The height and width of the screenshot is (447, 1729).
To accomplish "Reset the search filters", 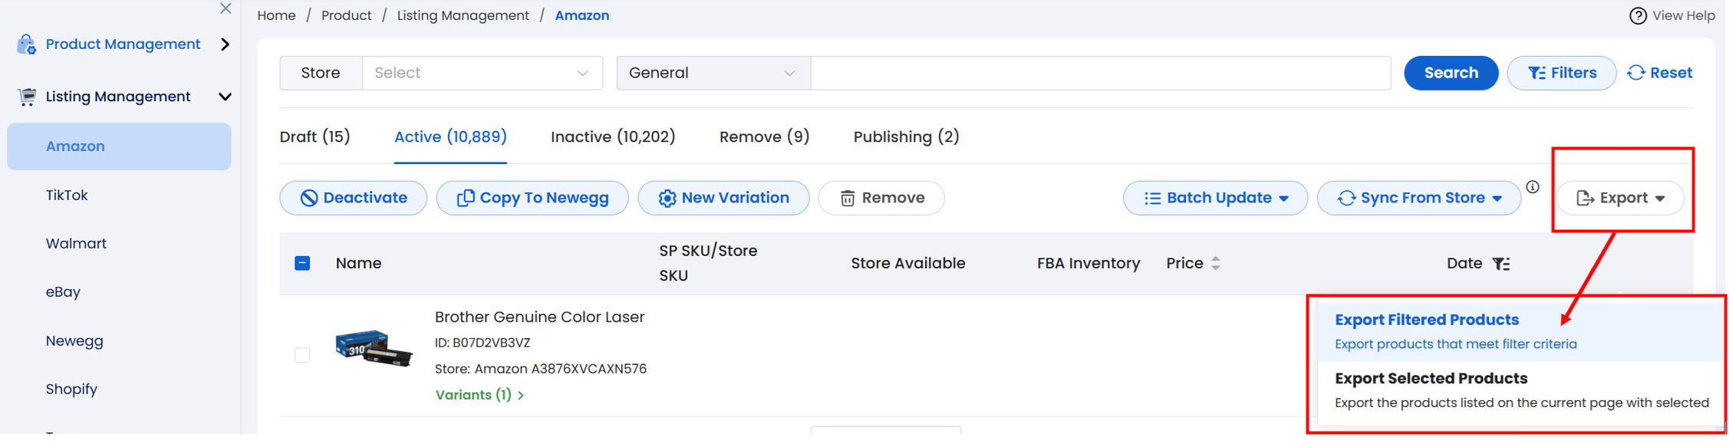I will click(x=1659, y=73).
